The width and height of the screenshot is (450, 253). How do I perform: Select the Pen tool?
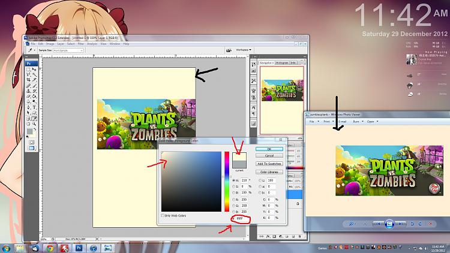coord(28,107)
